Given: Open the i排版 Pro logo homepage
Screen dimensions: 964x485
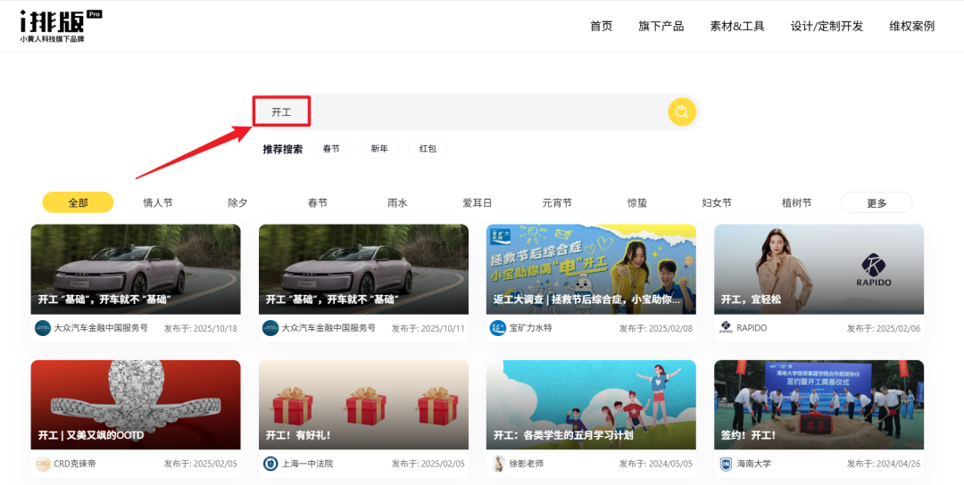Looking at the screenshot, I should pyautogui.click(x=61, y=26).
